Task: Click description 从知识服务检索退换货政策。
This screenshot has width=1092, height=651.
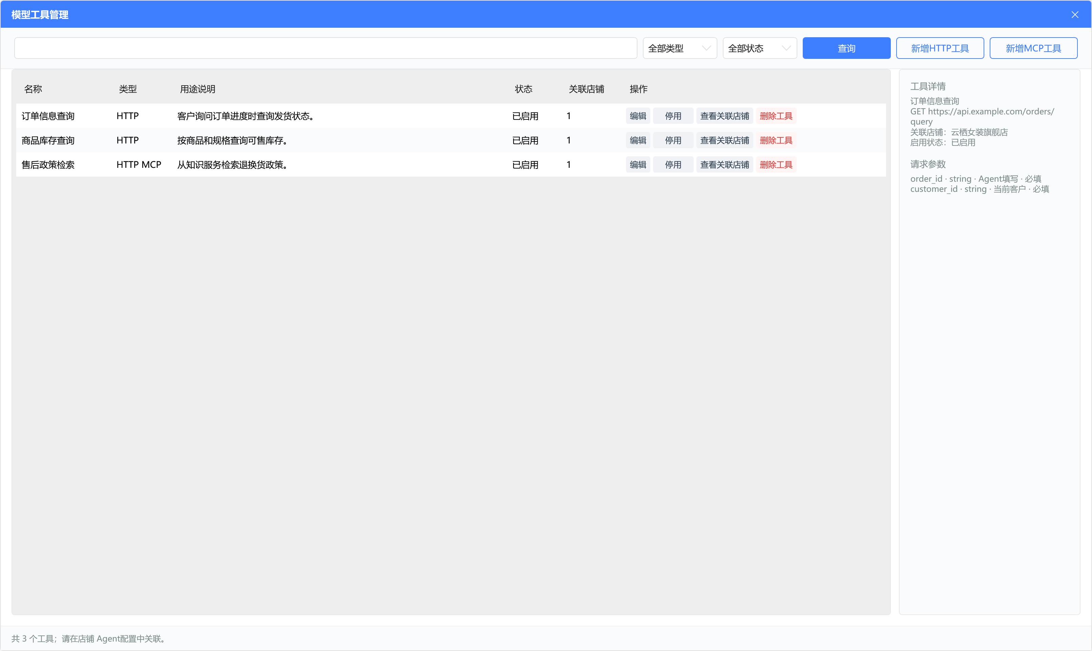Action: click(x=233, y=165)
